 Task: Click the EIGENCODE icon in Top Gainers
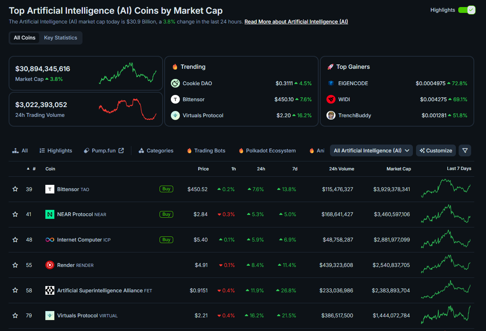coord(331,83)
